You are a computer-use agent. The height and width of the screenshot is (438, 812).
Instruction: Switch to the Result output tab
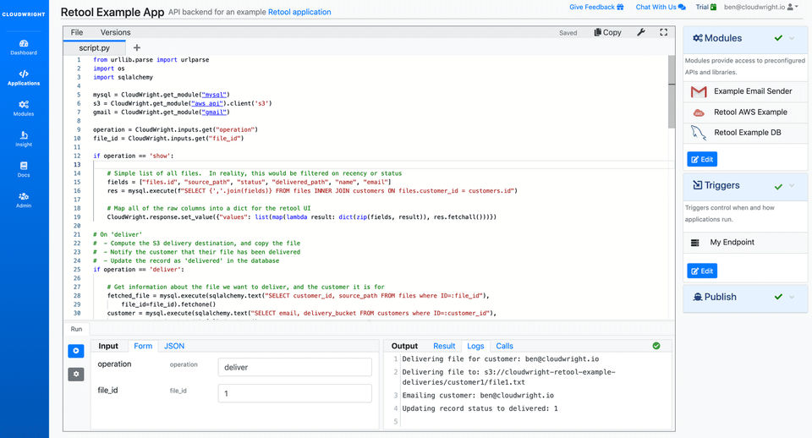(444, 346)
